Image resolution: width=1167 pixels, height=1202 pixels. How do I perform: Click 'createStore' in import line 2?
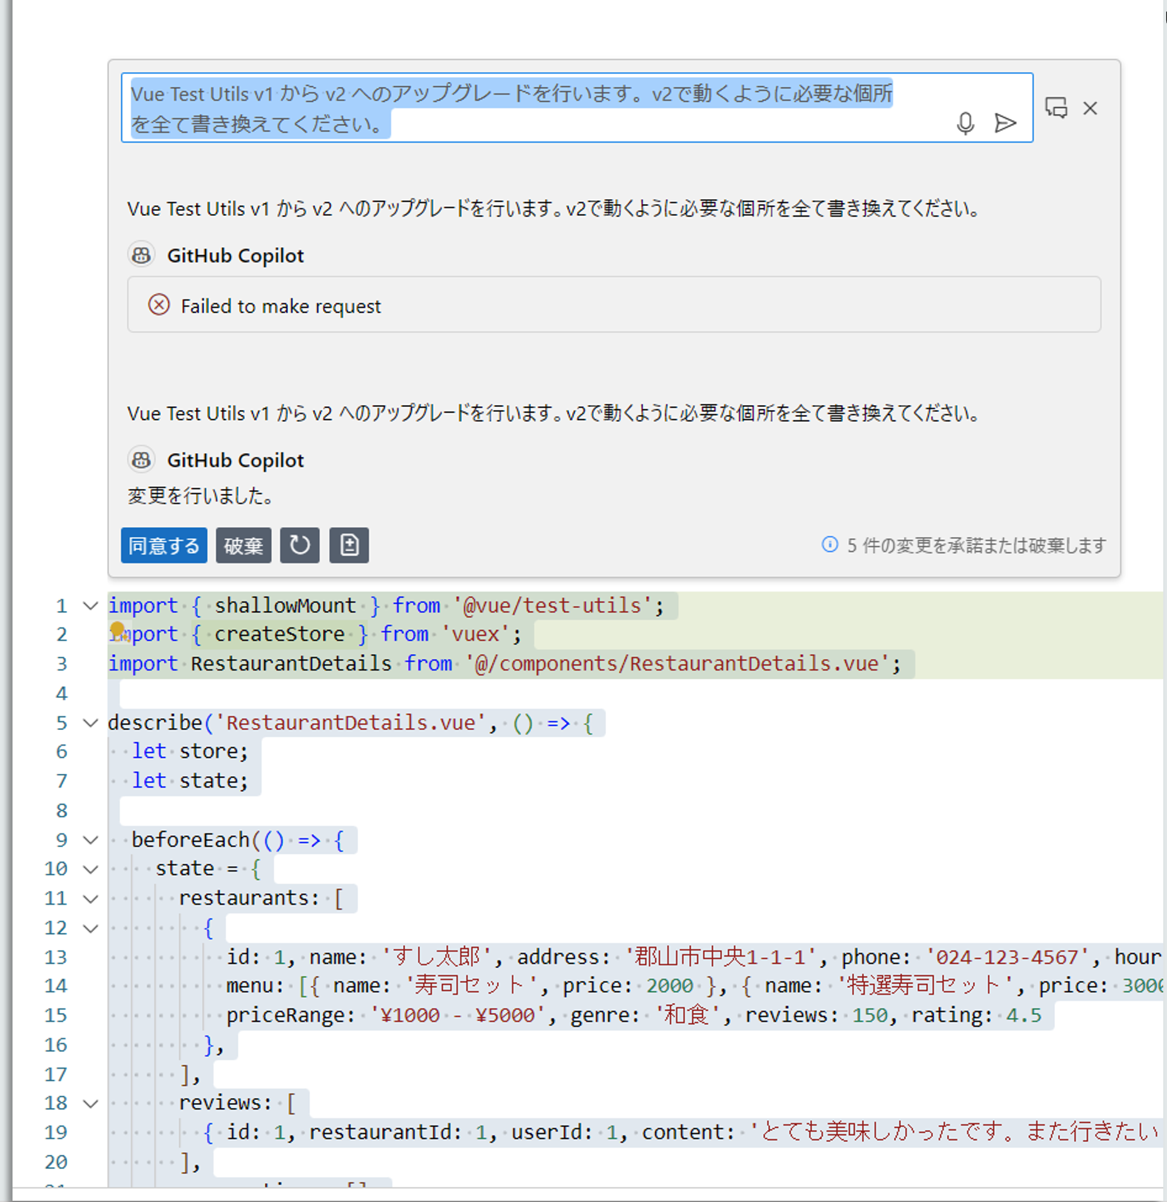coord(279,634)
